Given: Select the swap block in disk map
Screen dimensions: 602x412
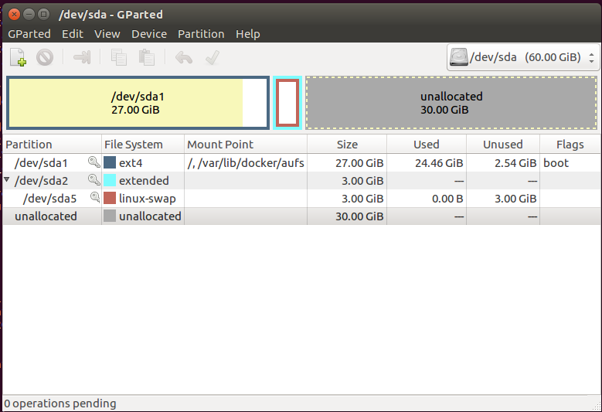Looking at the screenshot, I should pos(287,103).
